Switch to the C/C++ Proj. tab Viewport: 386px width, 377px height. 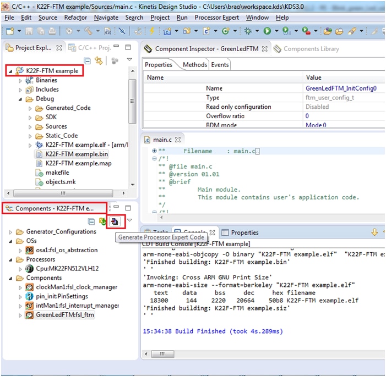coord(90,48)
